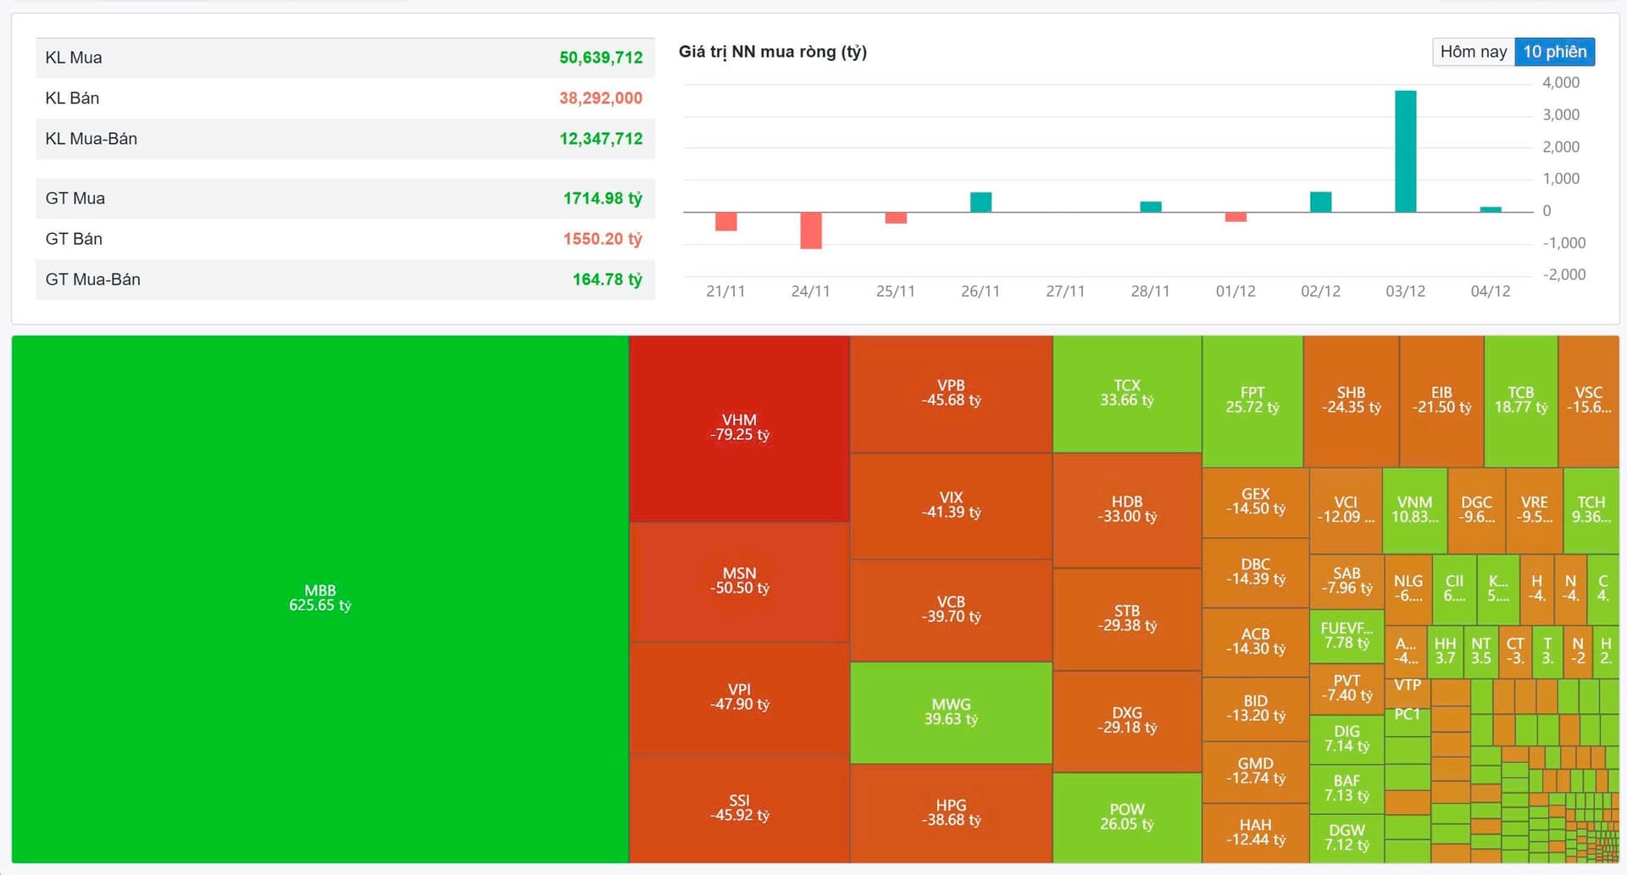The image size is (1627, 875).
Task: Select the SSI -45.92 tỷ tile
Action: coord(739,808)
